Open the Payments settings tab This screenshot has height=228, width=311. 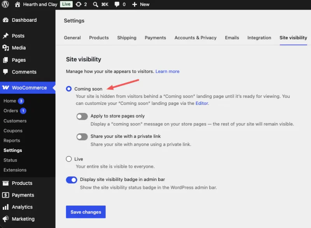point(155,38)
